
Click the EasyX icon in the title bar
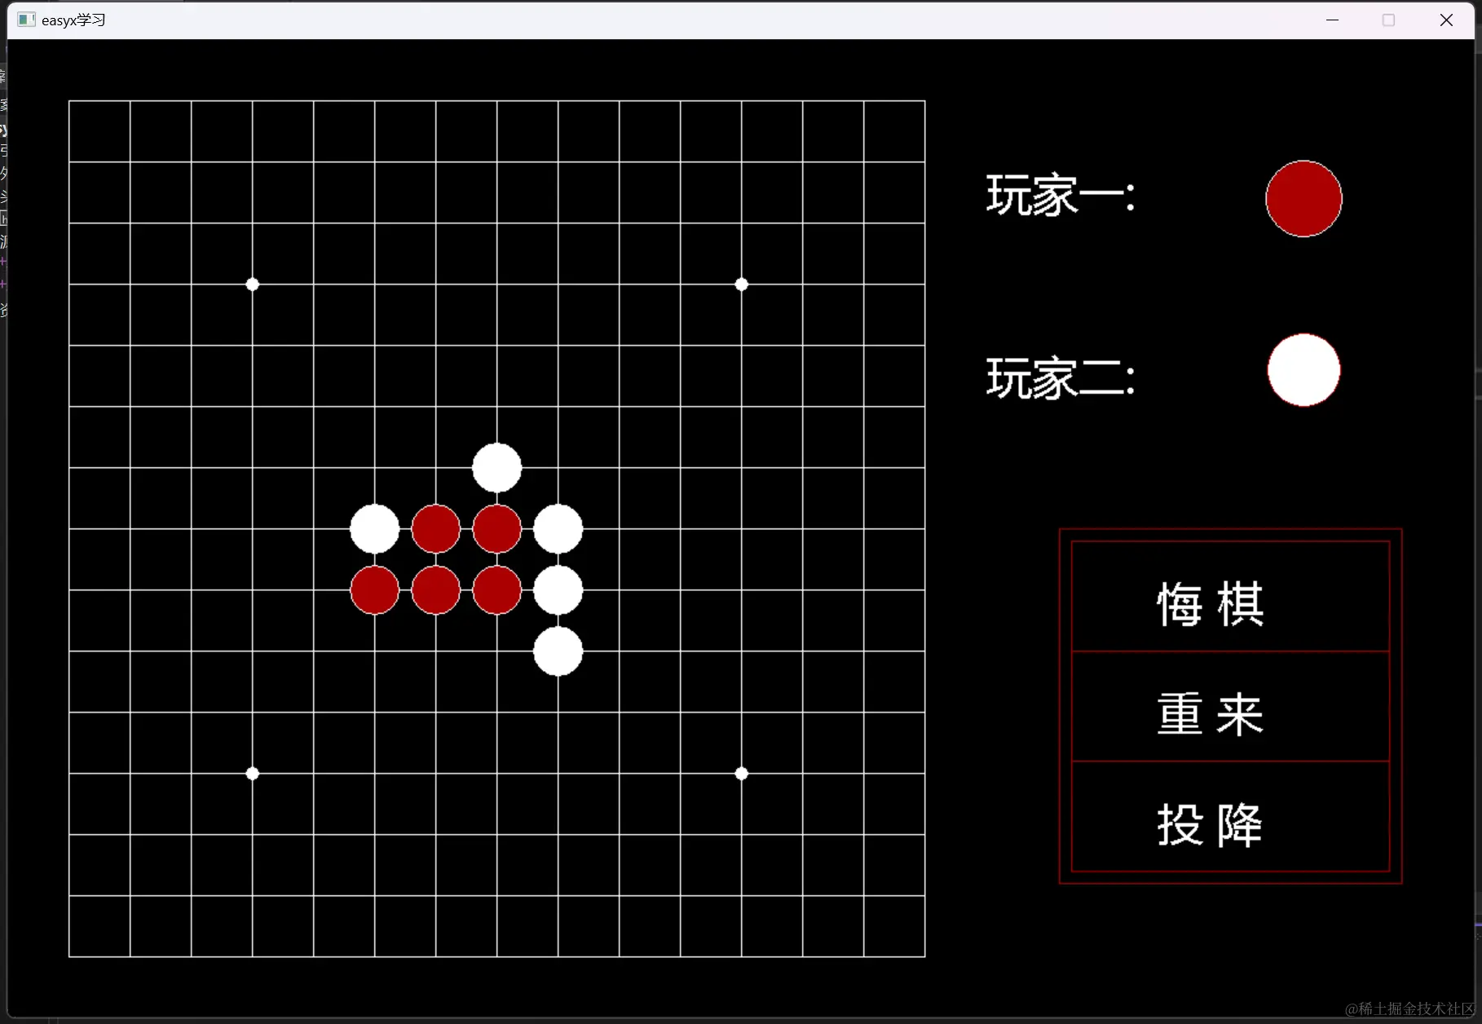[26, 20]
